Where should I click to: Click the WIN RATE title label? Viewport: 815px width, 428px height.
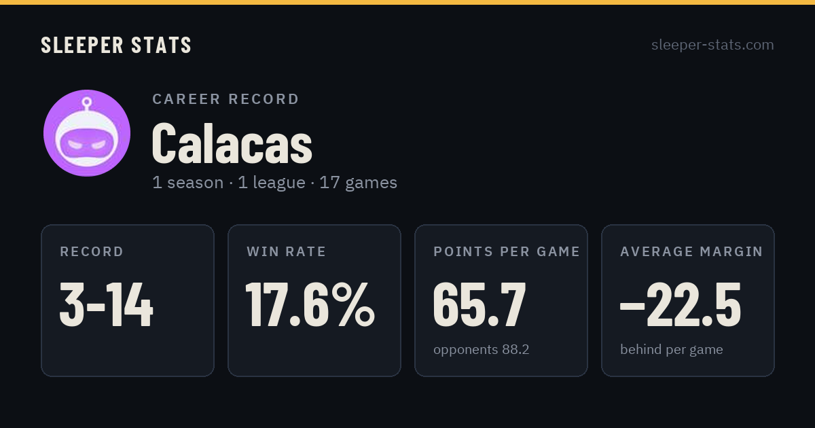[287, 252]
